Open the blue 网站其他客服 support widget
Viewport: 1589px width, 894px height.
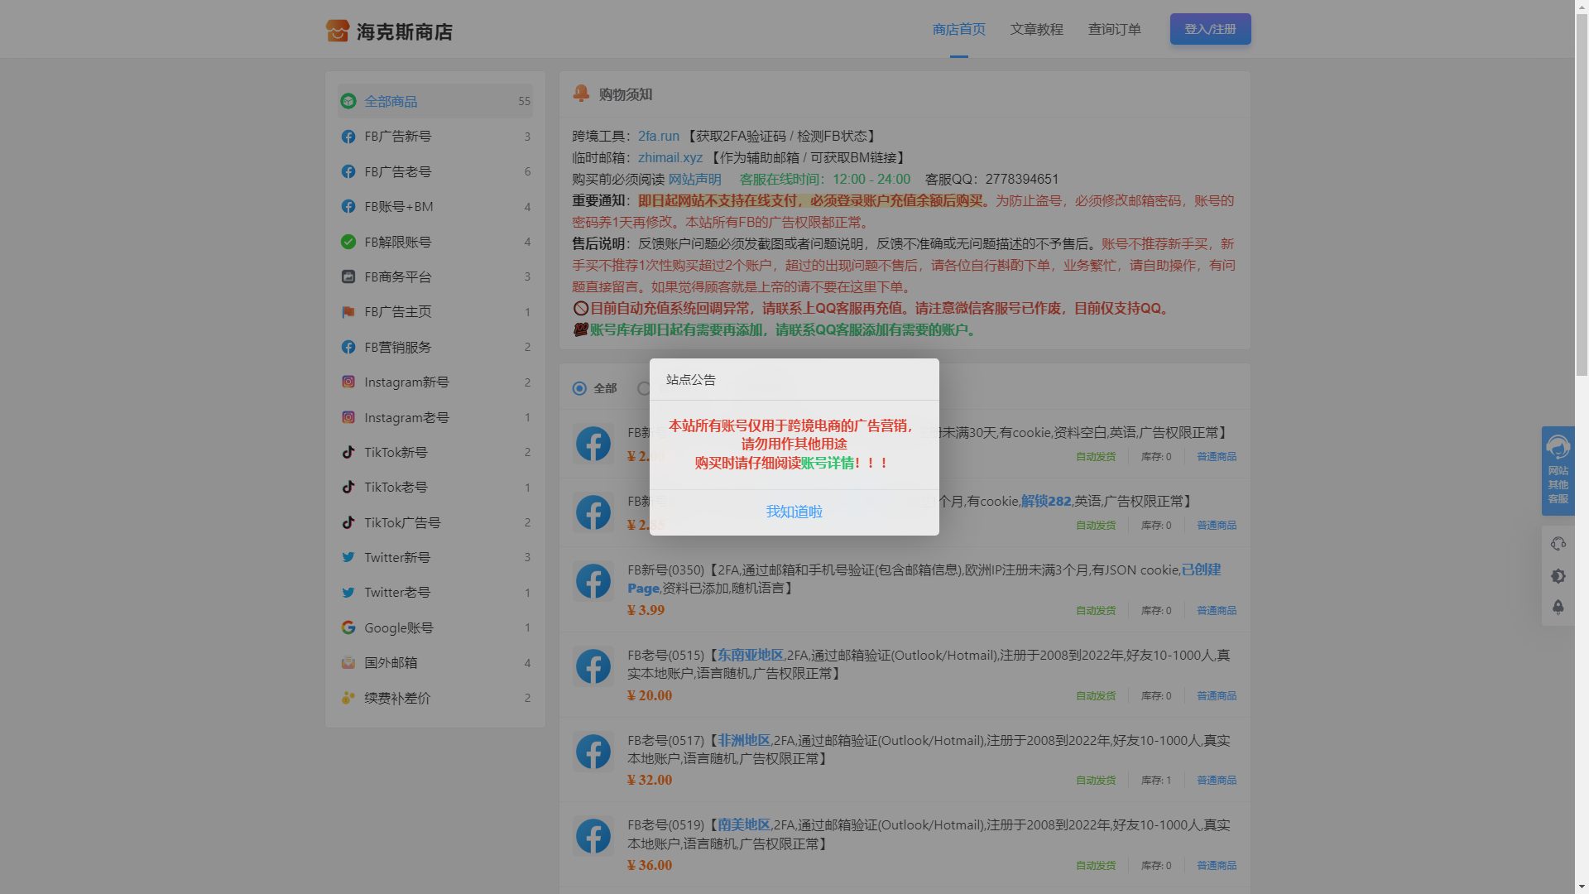click(1558, 470)
